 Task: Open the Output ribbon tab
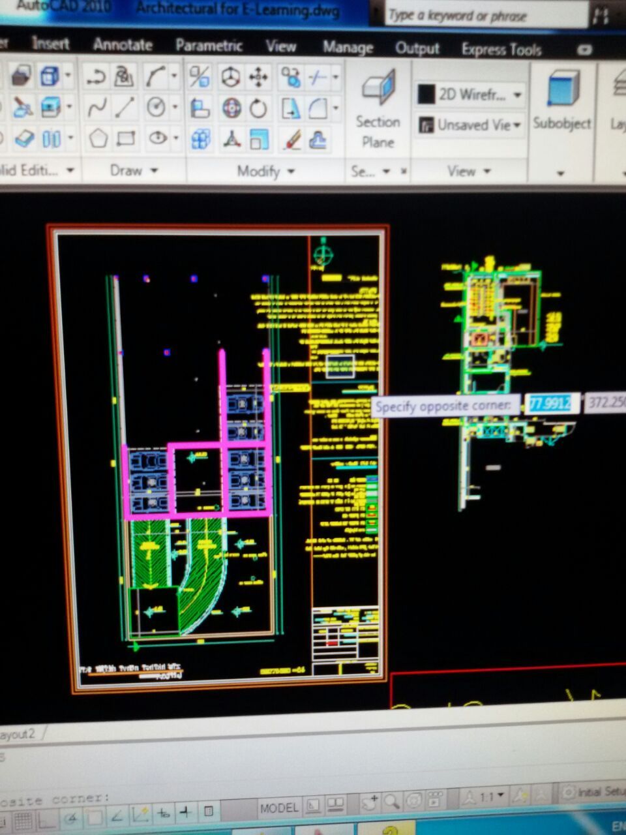[x=417, y=49]
